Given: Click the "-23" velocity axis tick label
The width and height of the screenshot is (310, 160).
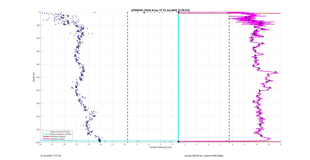Looking at the screenshot, I should 40,144.
